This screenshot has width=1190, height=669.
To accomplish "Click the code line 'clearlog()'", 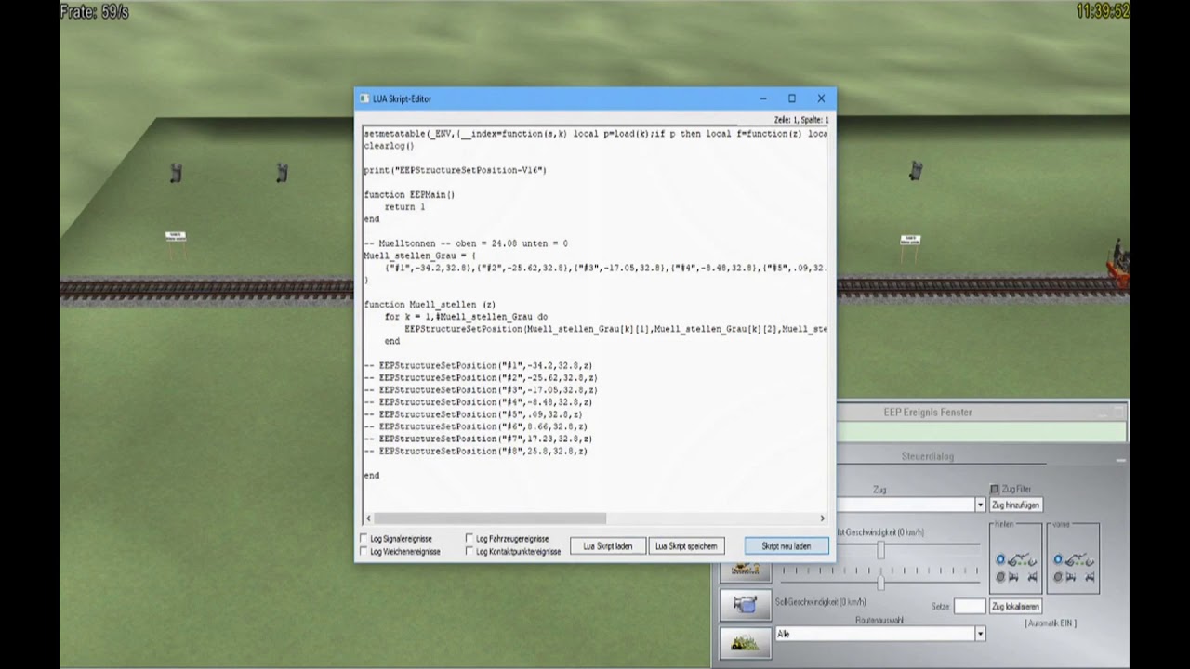I will [x=389, y=146].
